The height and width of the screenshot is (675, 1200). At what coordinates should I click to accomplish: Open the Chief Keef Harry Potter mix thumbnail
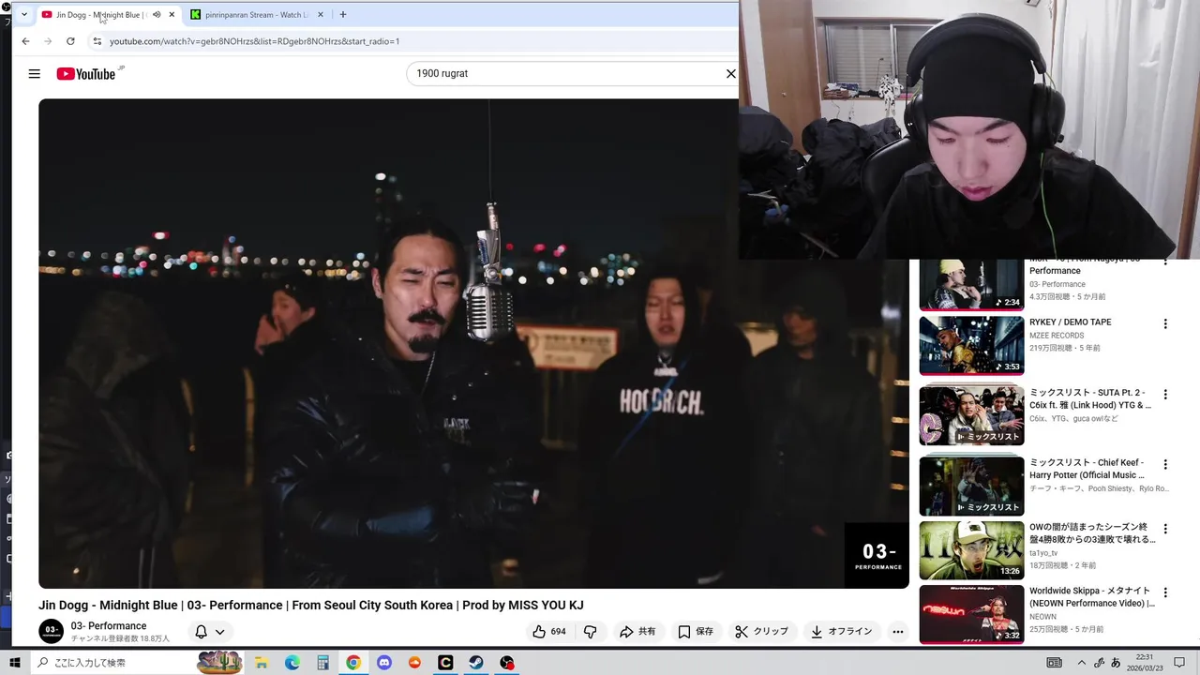pyautogui.click(x=971, y=486)
